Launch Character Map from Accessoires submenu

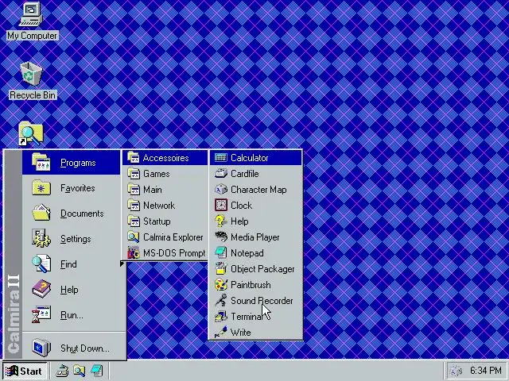pos(255,190)
